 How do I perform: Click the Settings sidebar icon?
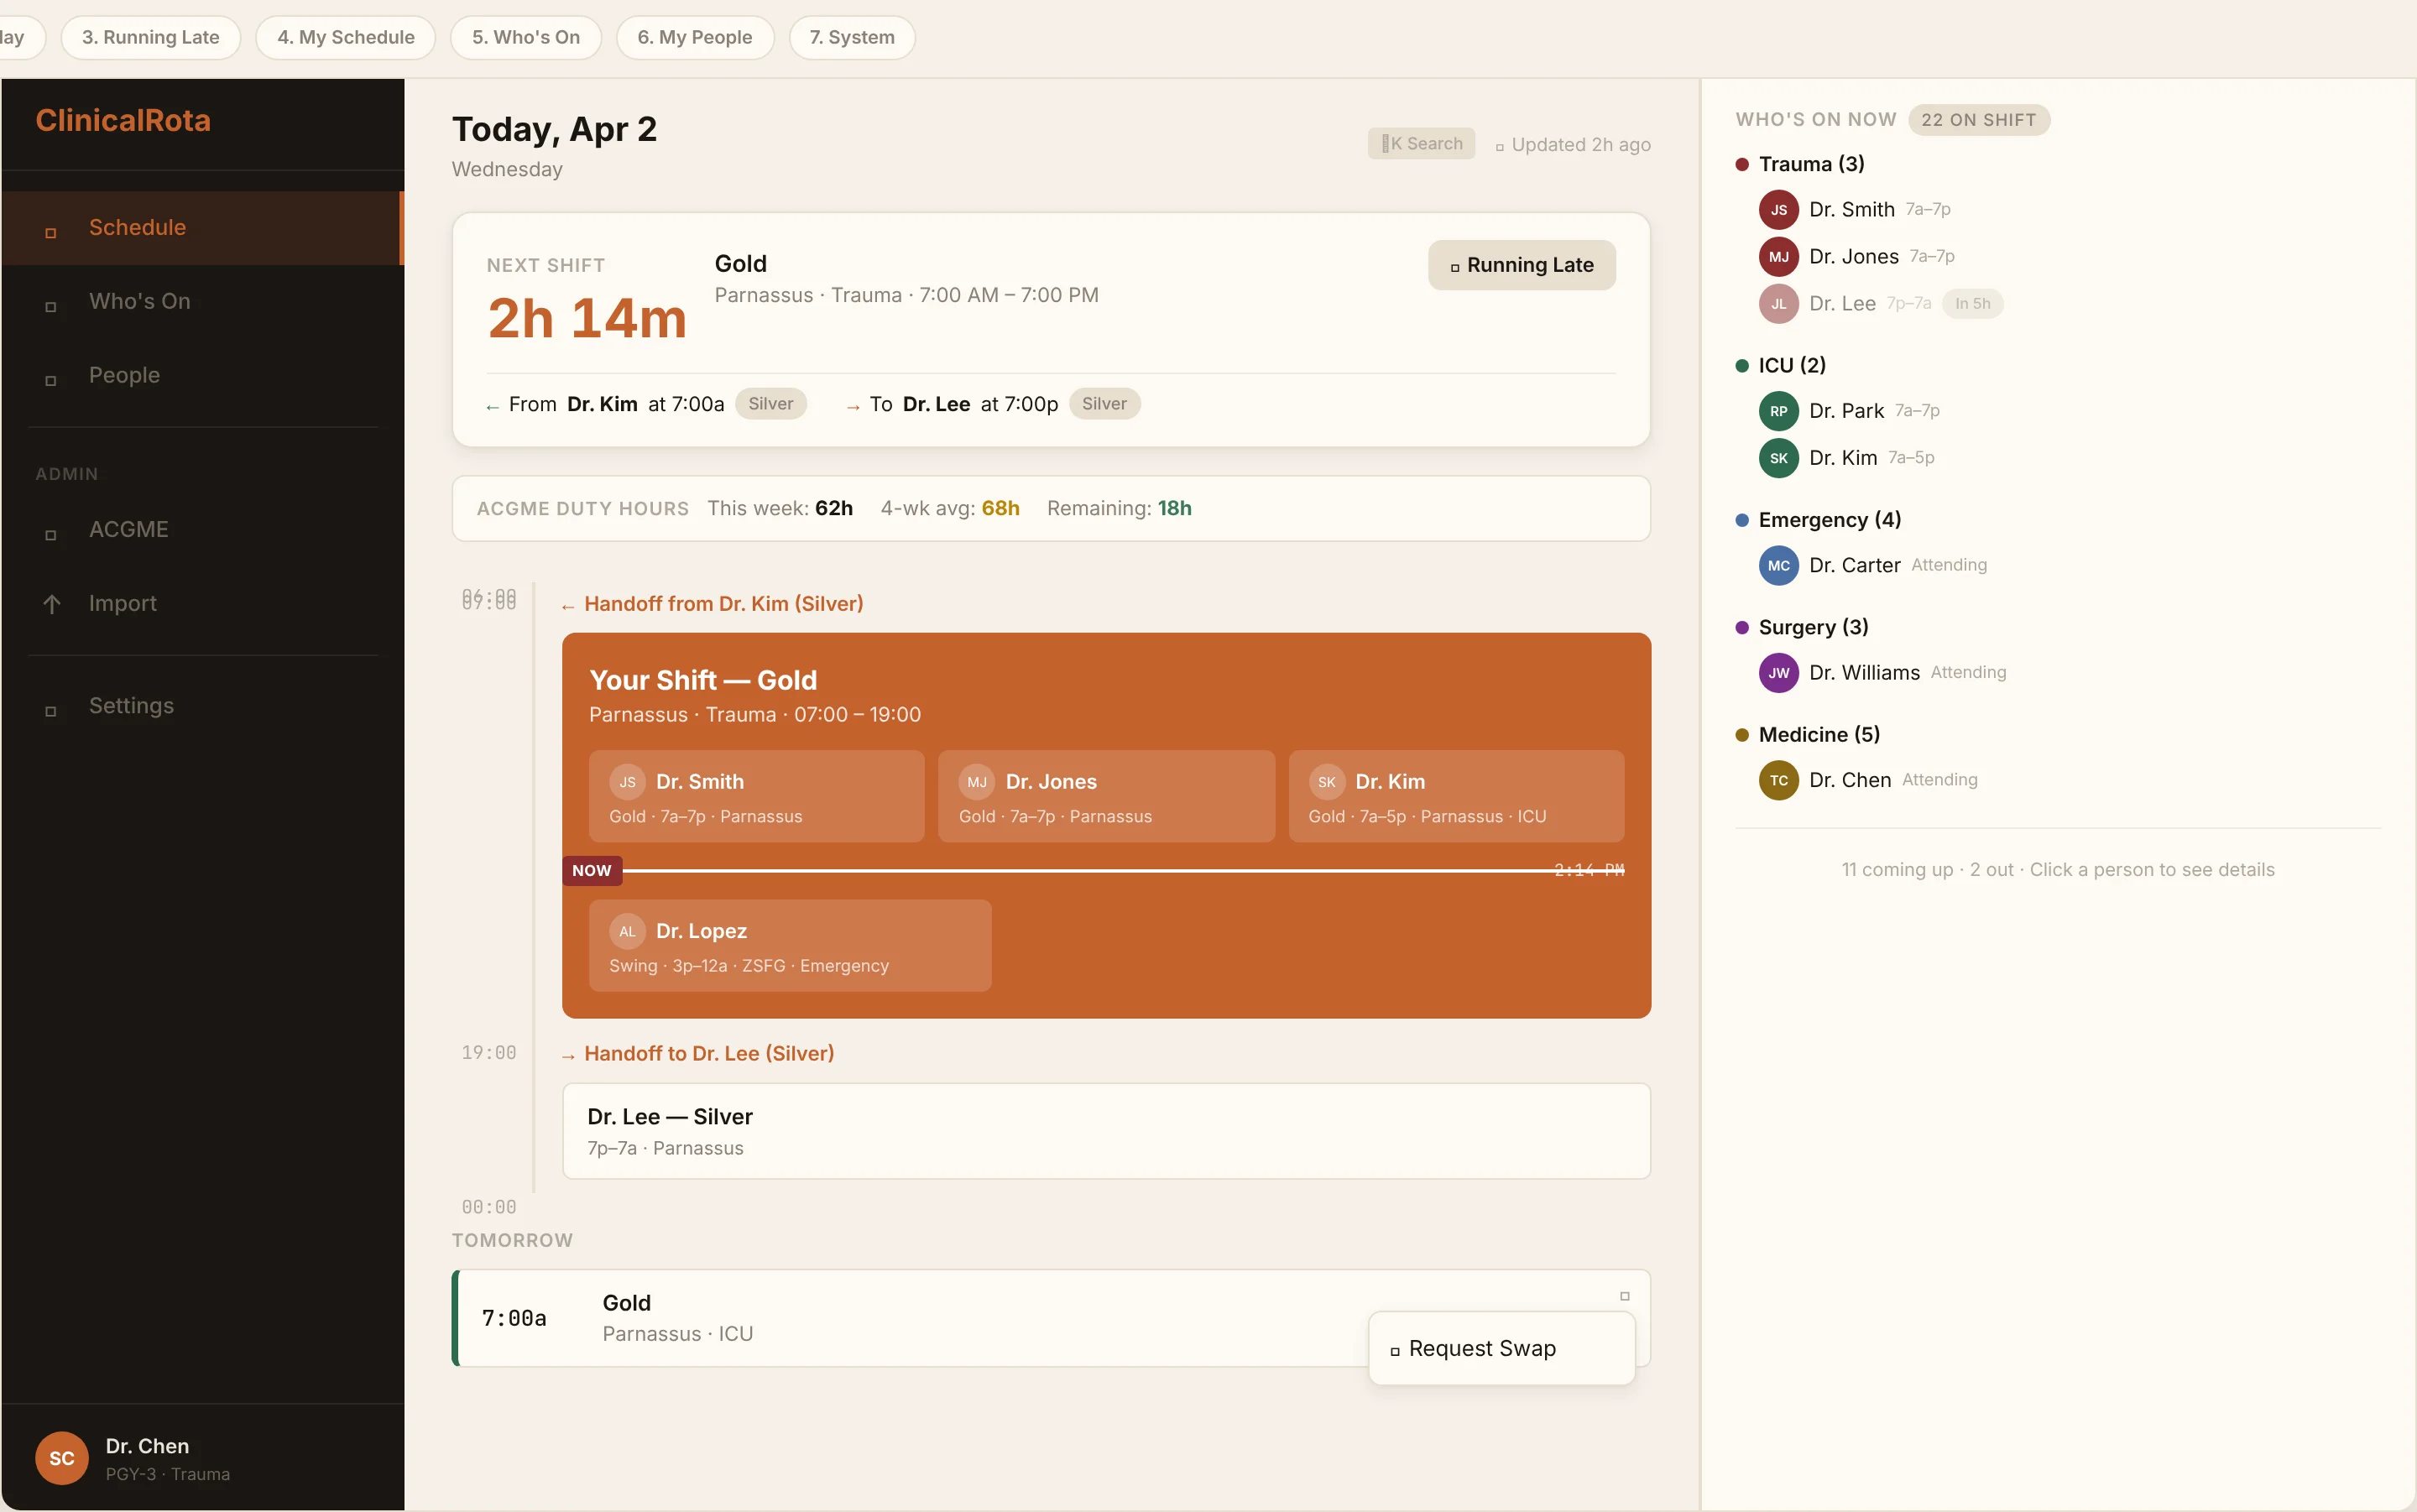click(51, 710)
